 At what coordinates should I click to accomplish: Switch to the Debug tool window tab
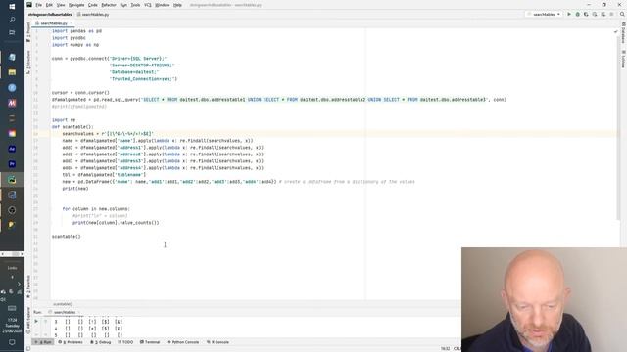pyautogui.click(x=100, y=342)
